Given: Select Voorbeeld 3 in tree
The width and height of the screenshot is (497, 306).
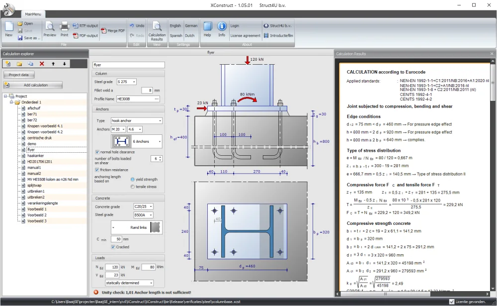Looking at the screenshot, I should click(37, 221).
